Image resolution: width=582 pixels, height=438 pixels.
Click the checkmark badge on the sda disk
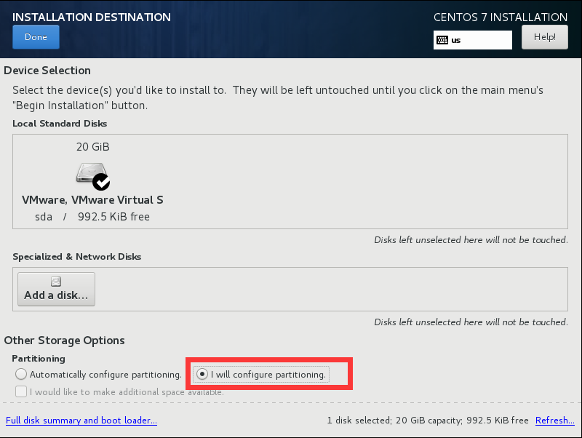(101, 182)
